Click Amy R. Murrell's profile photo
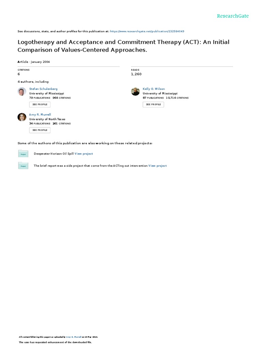The image size is (262, 350). 22,117
